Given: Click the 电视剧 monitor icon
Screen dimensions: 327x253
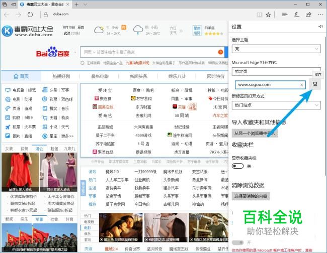Looking at the screenshot, I should click(8, 90).
